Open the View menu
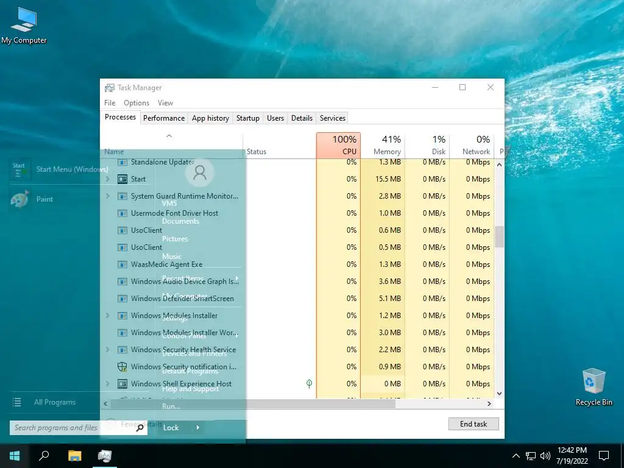 tap(165, 103)
